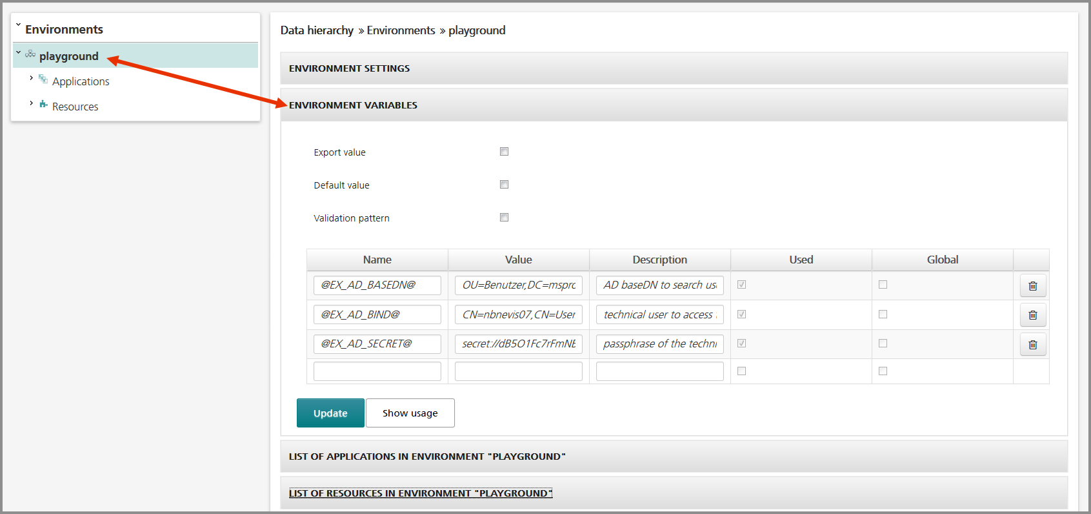
Task: Select Applications in the tree
Action: click(81, 81)
